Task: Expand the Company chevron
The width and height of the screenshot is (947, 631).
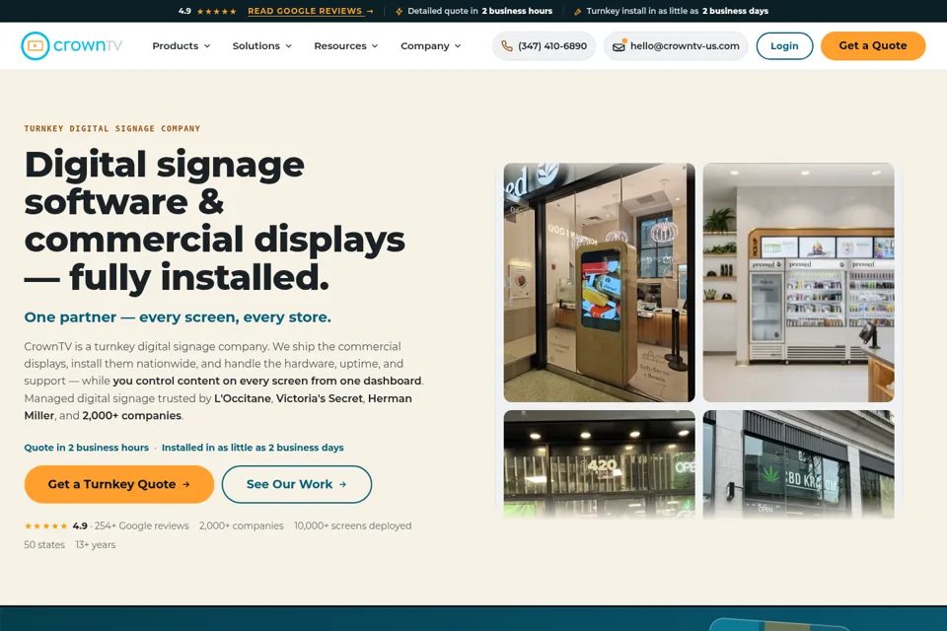Action: coord(458,46)
